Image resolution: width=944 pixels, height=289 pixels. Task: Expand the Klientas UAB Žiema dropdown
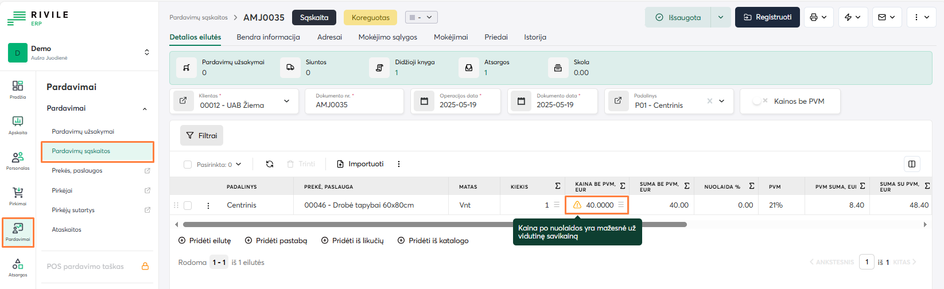pyautogui.click(x=286, y=101)
